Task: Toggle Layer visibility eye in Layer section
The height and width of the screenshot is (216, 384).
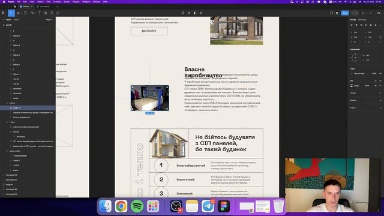Action: coord(380,73)
